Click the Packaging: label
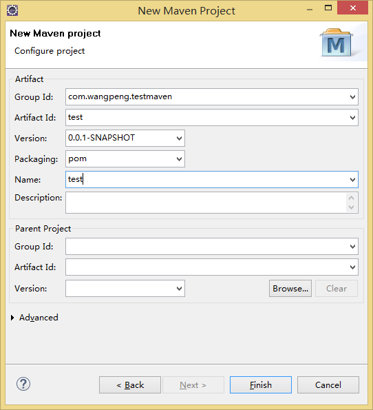This screenshot has width=373, height=410. click(36, 159)
